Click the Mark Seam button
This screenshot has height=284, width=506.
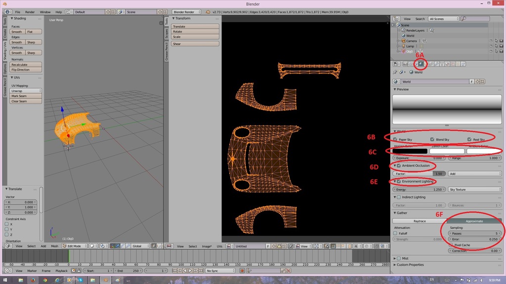click(x=26, y=96)
